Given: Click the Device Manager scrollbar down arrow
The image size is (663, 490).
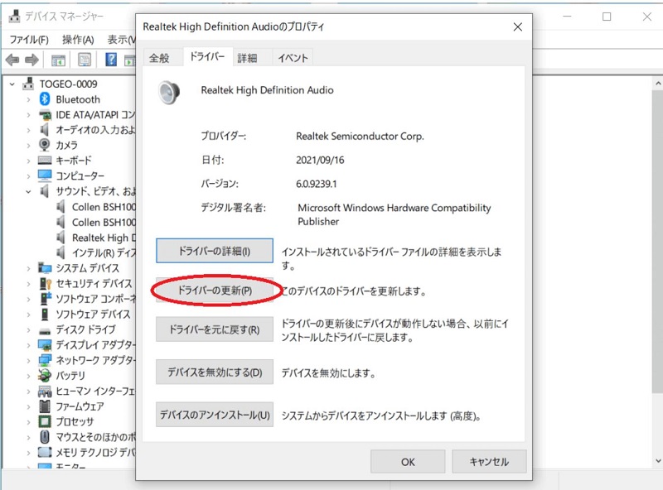Looking at the screenshot, I should point(657,461).
